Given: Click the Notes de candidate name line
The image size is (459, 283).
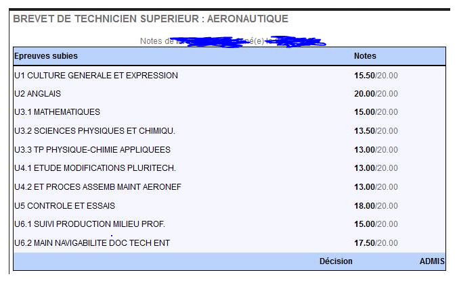Looking at the screenshot, I should [x=233, y=41].
